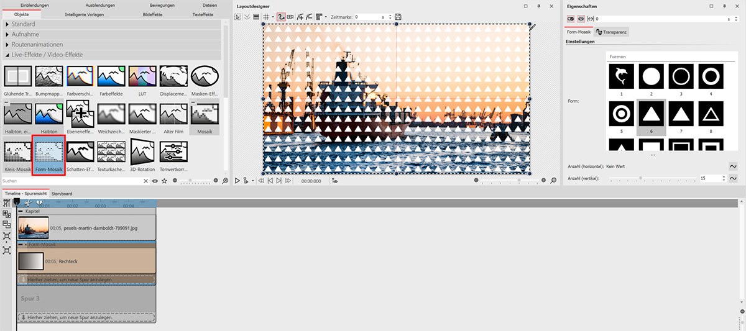Screen dimensions: 746x331
Task: Pick the Alter Film effect
Action: pyautogui.click(x=173, y=116)
